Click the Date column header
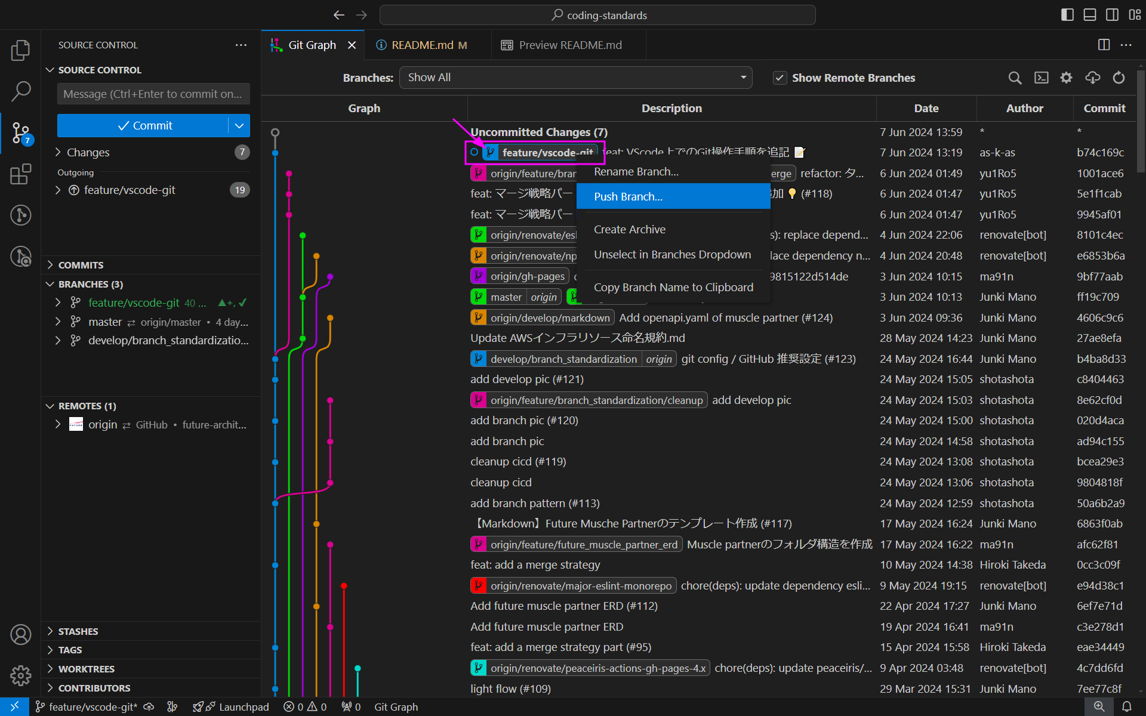 (926, 108)
